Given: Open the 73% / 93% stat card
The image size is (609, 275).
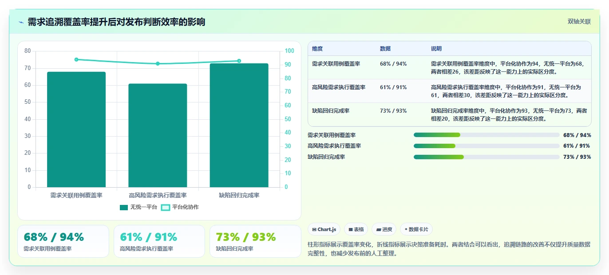Looking at the screenshot, I should (255, 241).
